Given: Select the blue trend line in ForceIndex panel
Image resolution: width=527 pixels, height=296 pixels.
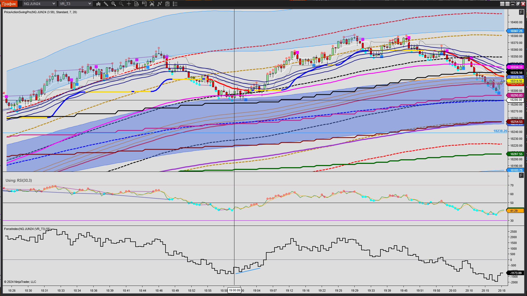Looking at the screenshot, I should (x=248, y=271).
